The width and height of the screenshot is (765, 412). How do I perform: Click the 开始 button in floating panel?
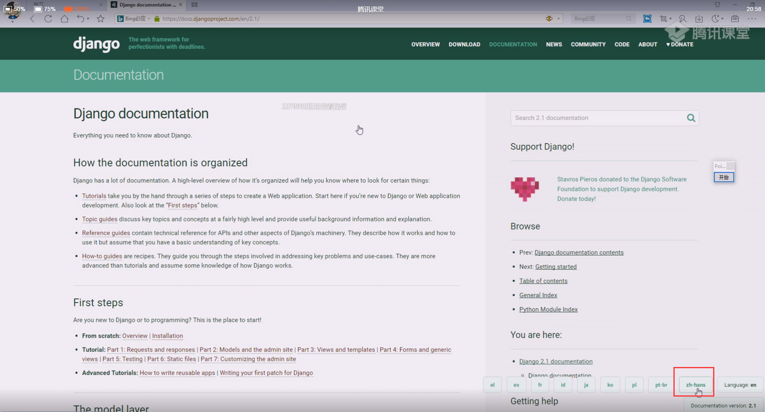[724, 177]
